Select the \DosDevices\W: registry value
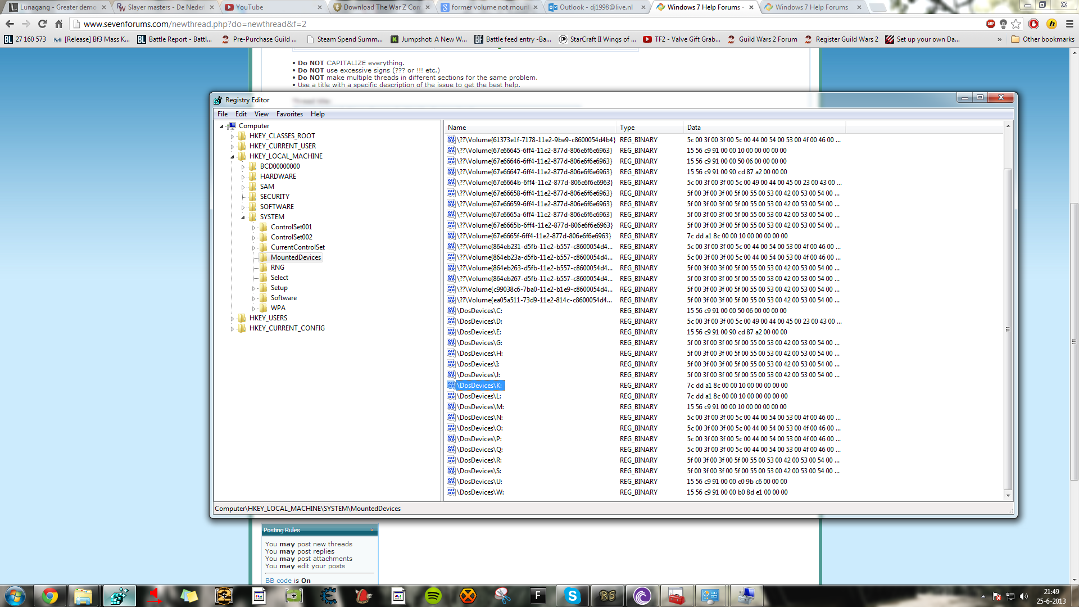The height and width of the screenshot is (607, 1079). (x=481, y=492)
